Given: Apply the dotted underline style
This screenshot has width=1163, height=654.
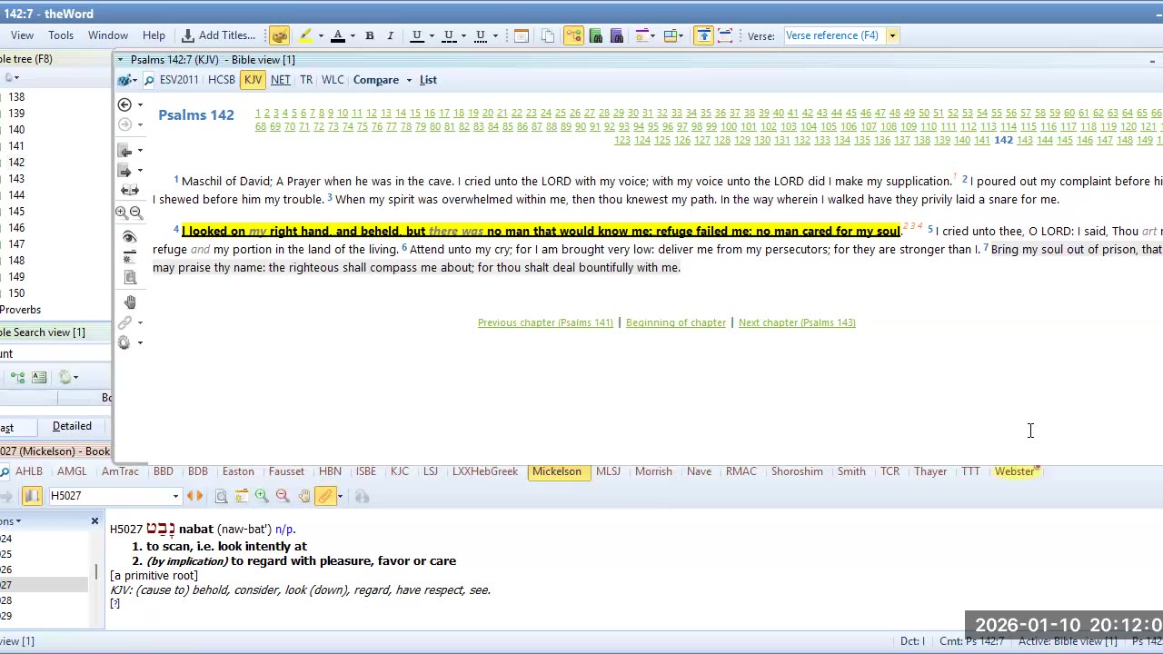Looking at the screenshot, I should pyautogui.click(x=481, y=35).
